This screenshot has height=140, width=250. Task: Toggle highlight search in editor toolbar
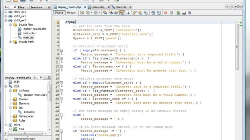coord(122,13)
